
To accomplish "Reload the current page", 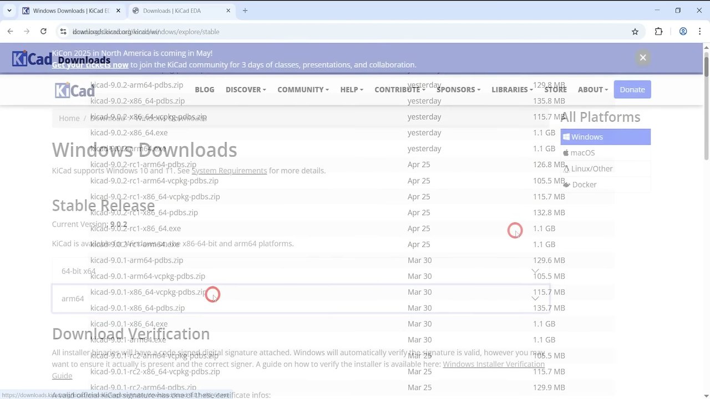I will click(x=43, y=32).
